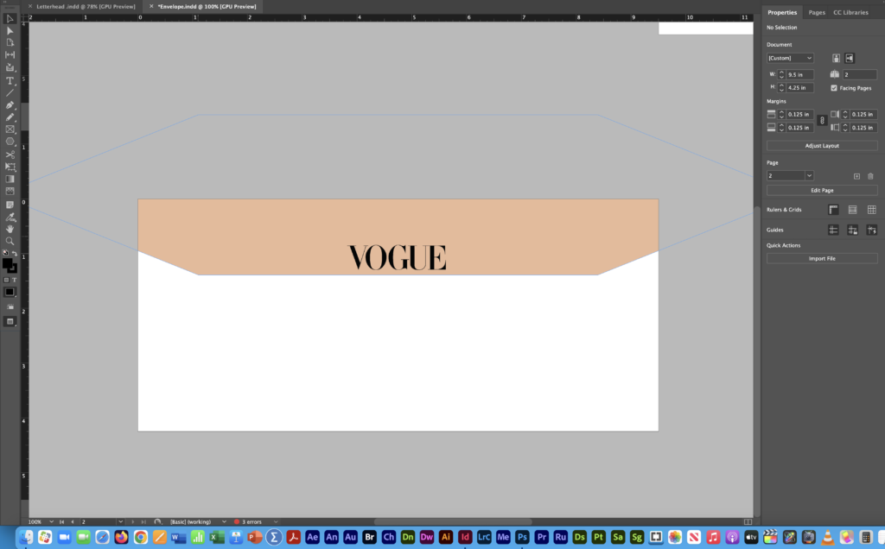The height and width of the screenshot is (549, 885).
Task: Adjust the width W stepper arrows
Action: click(x=781, y=74)
